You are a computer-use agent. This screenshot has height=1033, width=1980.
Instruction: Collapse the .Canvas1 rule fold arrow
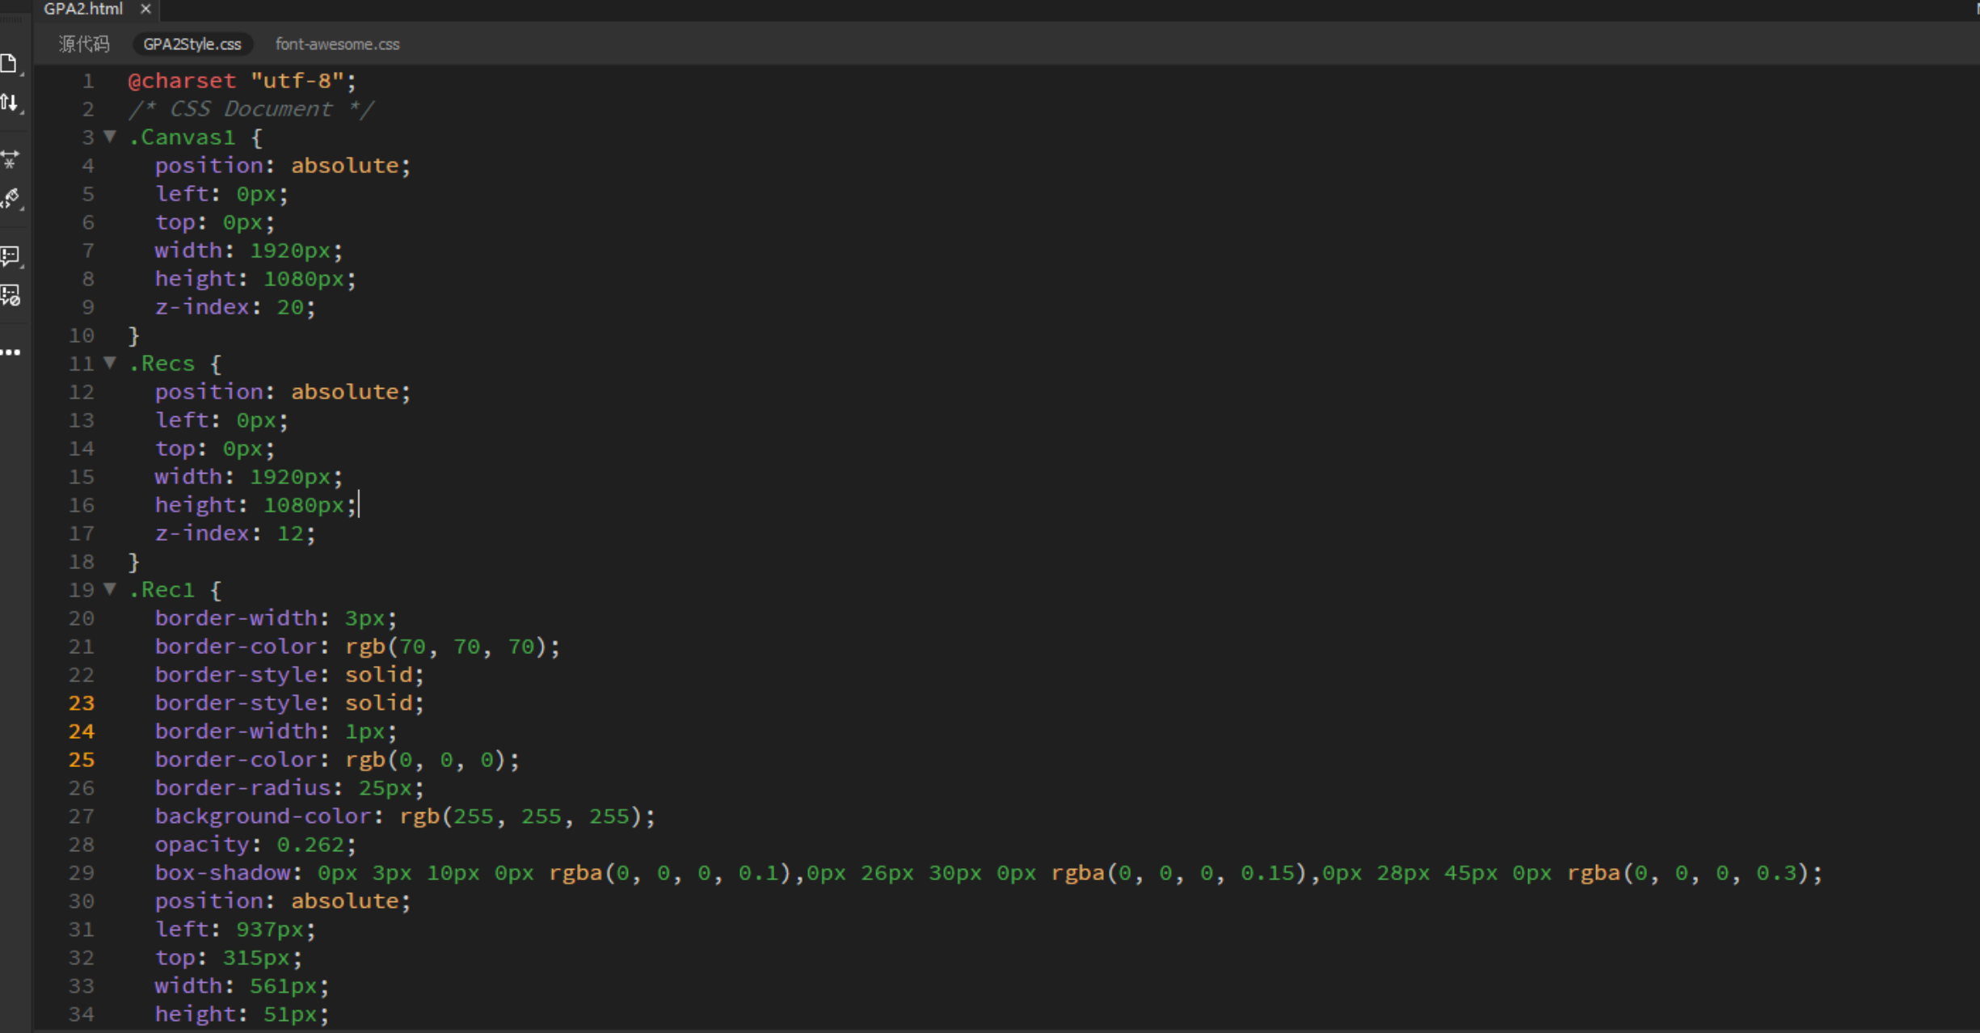[x=110, y=137]
